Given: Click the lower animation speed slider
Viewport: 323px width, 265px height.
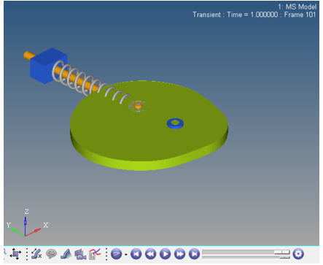Looking at the screenshot, I should click(246, 257).
